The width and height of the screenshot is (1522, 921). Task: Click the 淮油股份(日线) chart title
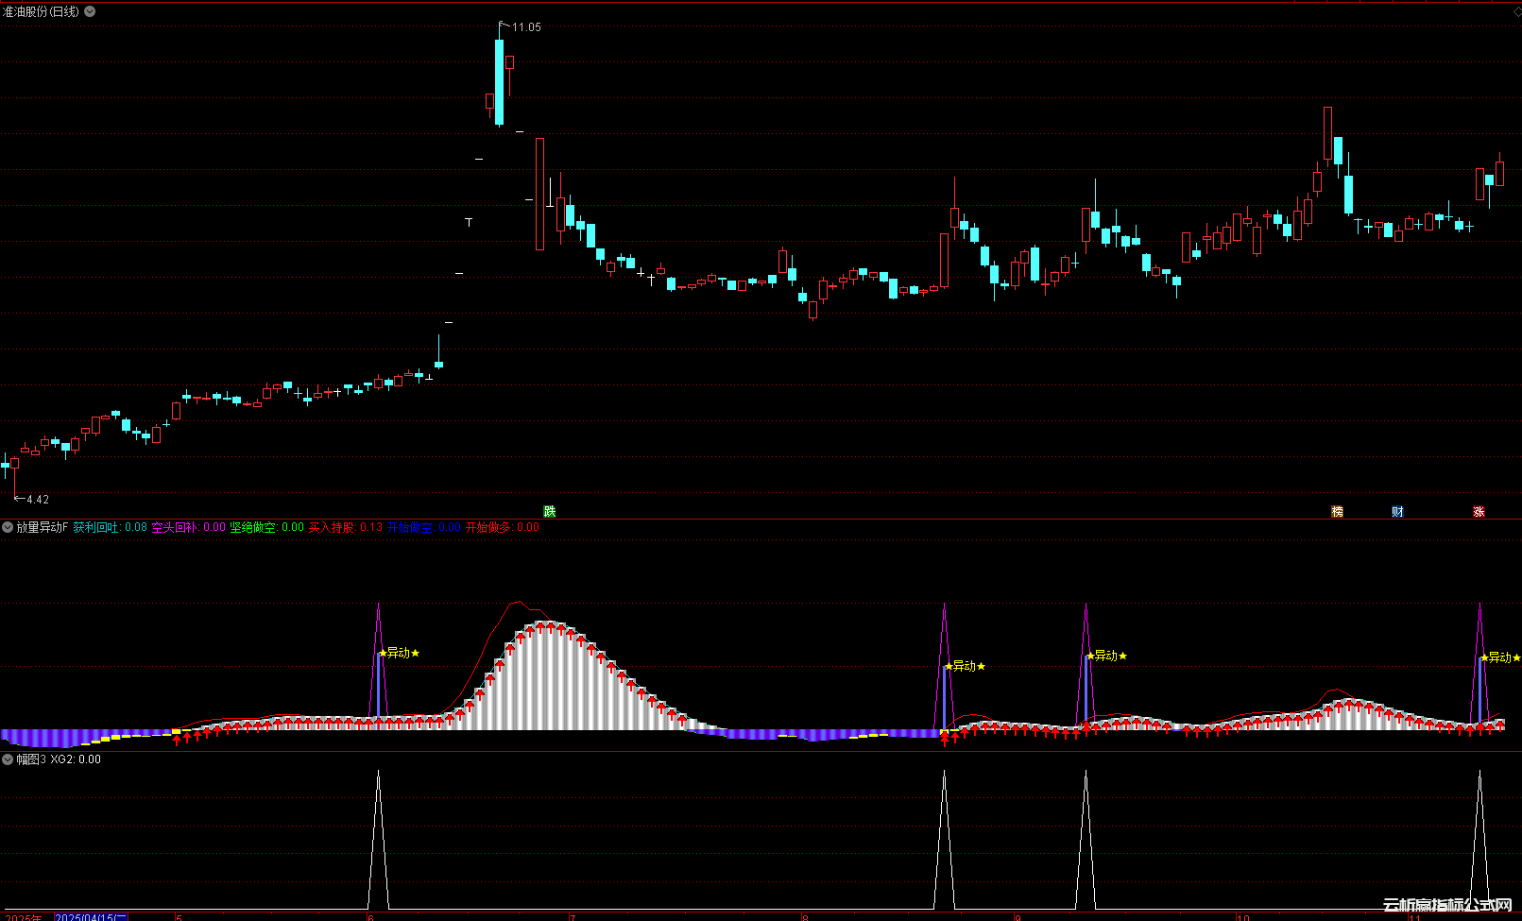[x=42, y=11]
